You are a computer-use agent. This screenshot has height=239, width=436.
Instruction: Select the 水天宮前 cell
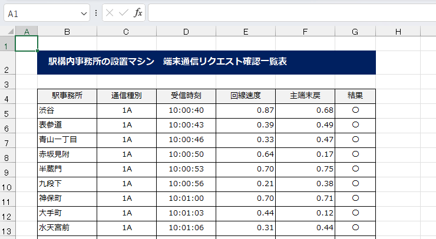[x=67, y=228]
